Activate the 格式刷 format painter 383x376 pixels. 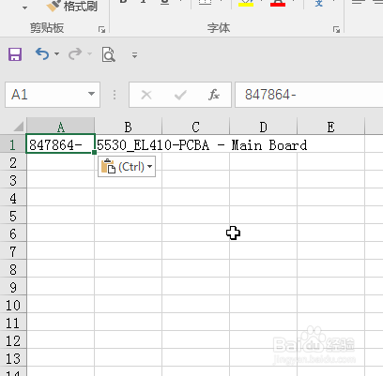[x=72, y=6]
